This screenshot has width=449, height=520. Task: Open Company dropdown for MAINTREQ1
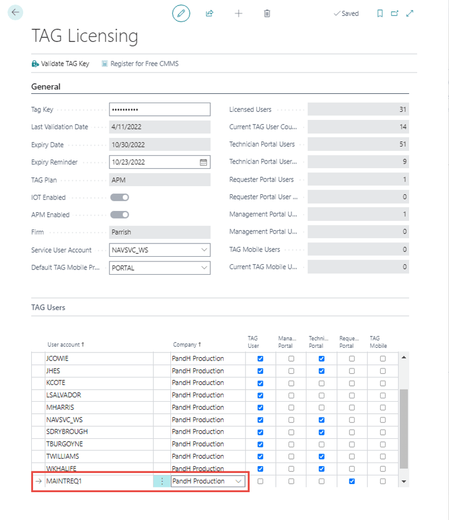pyautogui.click(x=238, y=481)
